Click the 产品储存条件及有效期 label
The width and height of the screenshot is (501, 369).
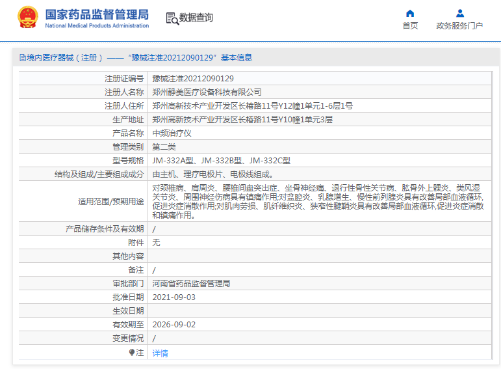pyautogui.click(x=105, y=229)
